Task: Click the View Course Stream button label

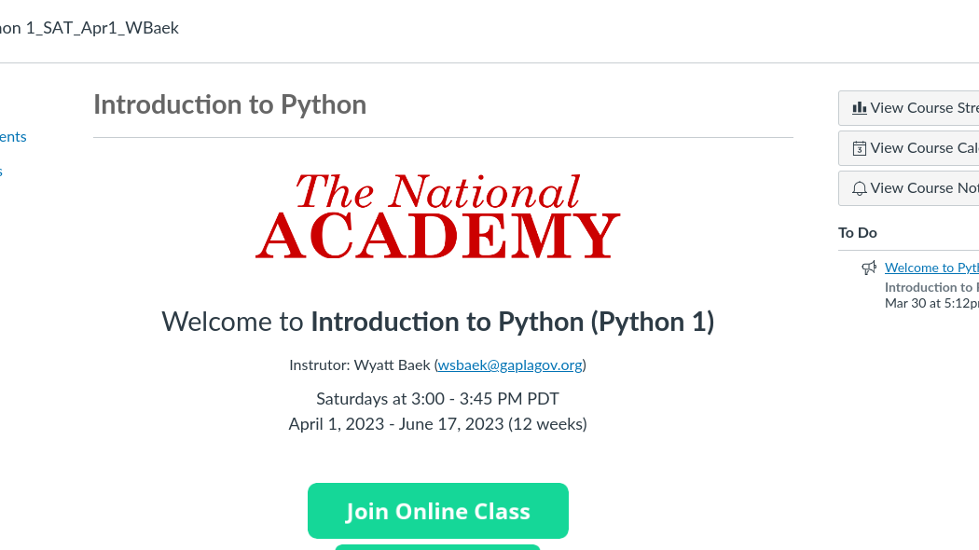Action: tap(924, 108)
